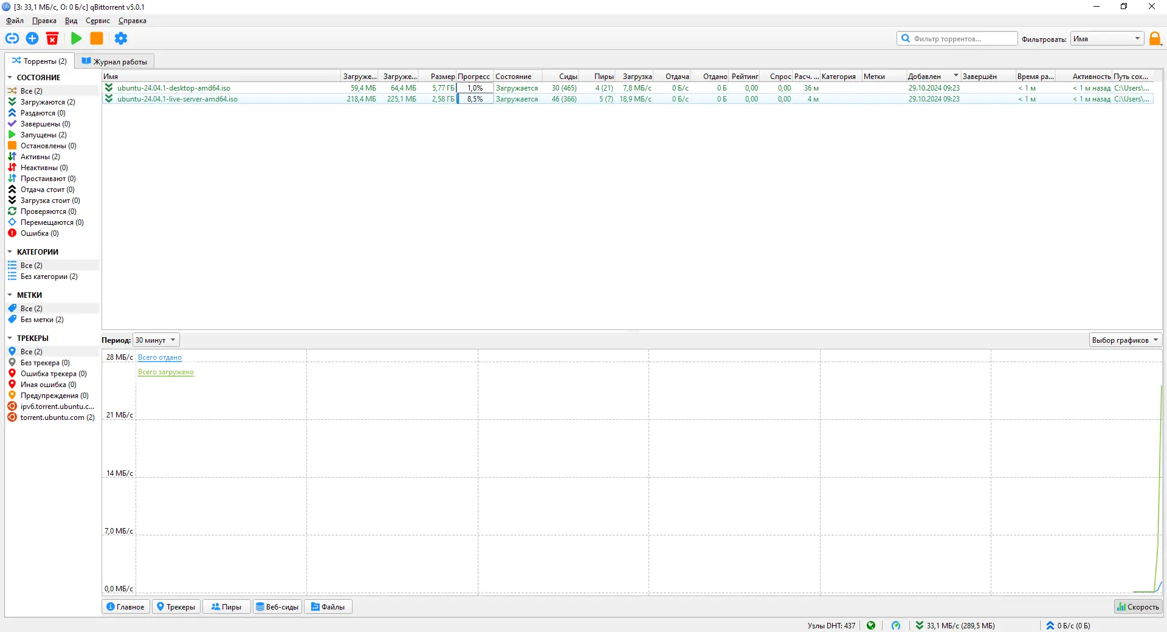Image resolution: width=1167 pixels, height=632 pixels.
Task: Collapse the КАТЕГОРИИ section
Action: [10, 252]
